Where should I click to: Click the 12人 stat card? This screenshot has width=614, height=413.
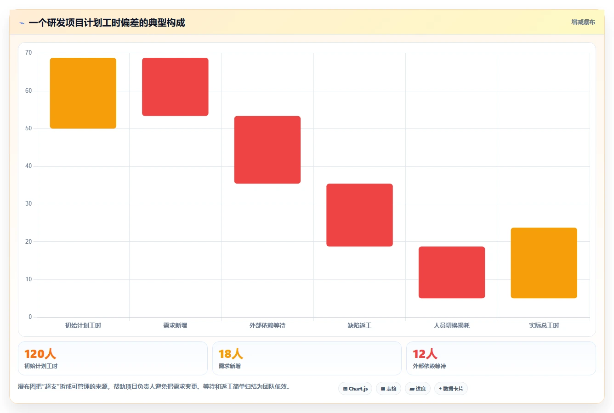[x=501, y=358]
